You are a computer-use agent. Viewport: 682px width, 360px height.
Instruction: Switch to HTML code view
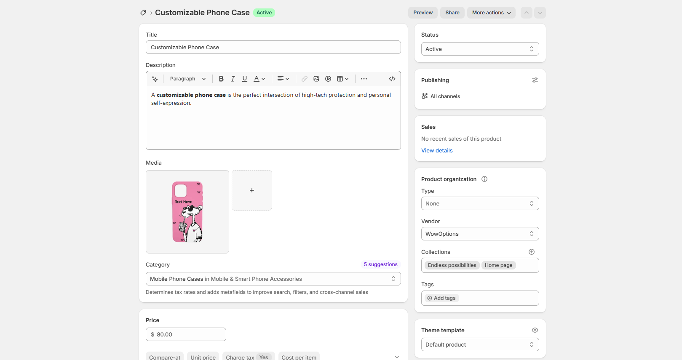click(392, 79)
